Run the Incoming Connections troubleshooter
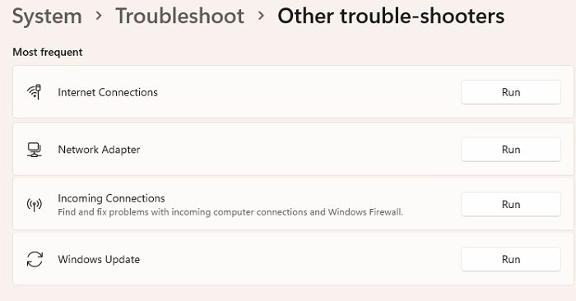The height and width of the screenshot is (301, 576). pyautogui.click(x=511, y=204)
